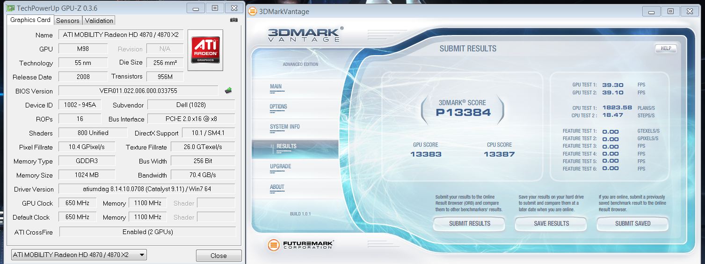Click the Transistors field showing 956M
The width and height of the screenshot is (705, 264).
pos(165,77)
